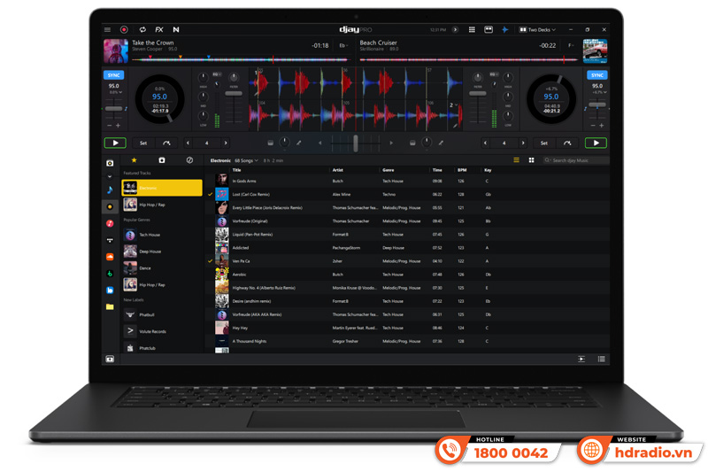The height and width of the screenshot is (472, 708).
Task: Expand the sidebar sources chevron
Action: click(110, 176)
